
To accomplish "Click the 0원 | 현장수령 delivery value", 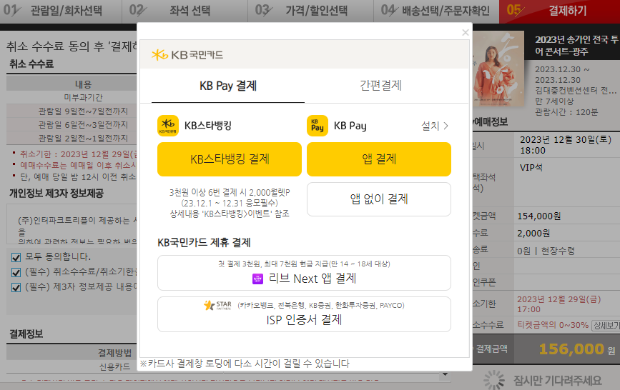I will (x=546, y=251).
